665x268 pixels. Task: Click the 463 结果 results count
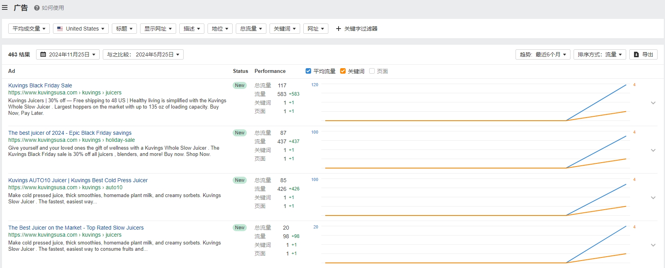(19, 54)
